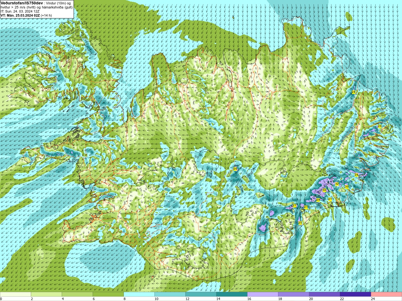
Task: Click the legend scale number 24
Action: 373,299
